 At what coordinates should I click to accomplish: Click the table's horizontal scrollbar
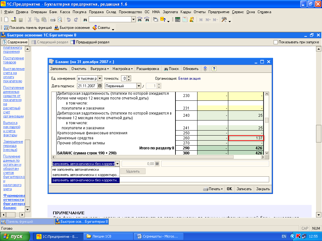[158, 157]
